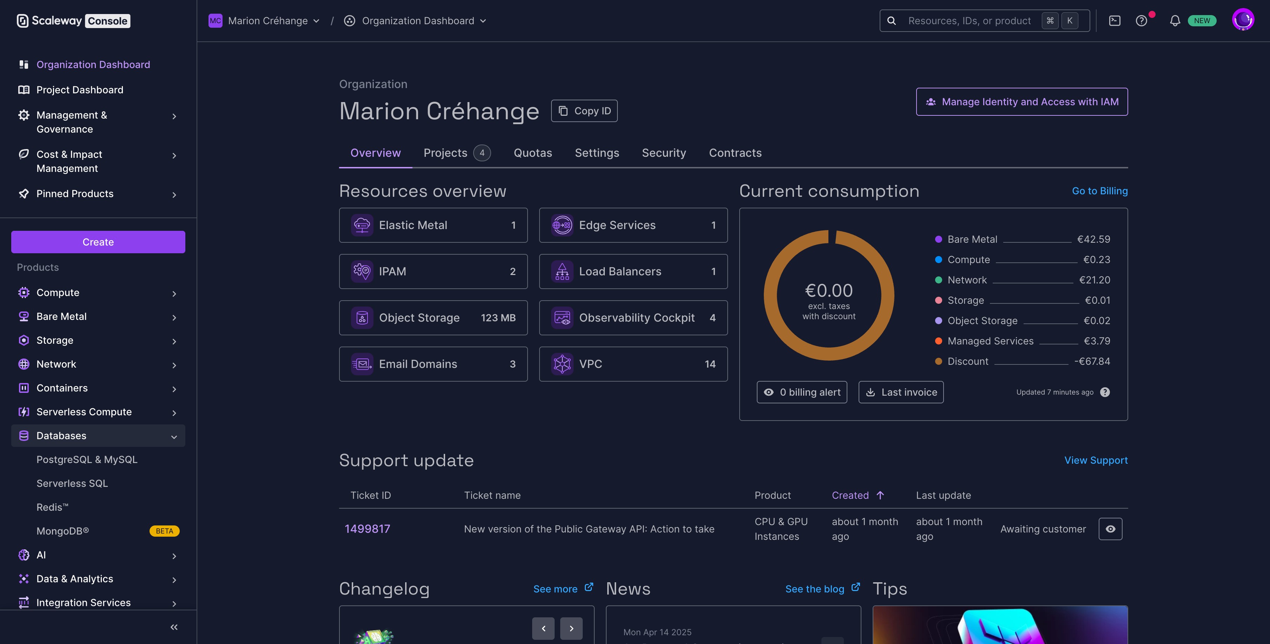The image size is (1270, 644).
Task: Click the search magnifier icon
Action: click(891, 21)
